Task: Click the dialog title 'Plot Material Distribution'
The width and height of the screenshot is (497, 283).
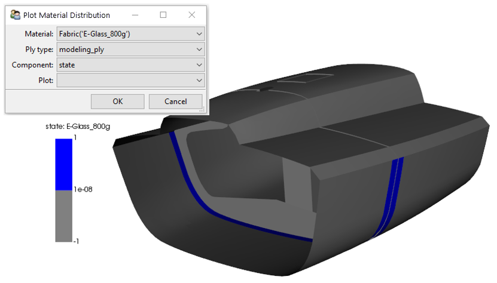Action: pos(66,15)
